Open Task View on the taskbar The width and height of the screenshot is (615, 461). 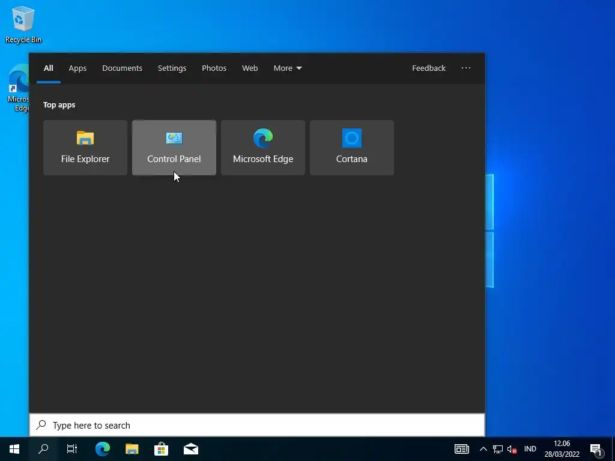click(72, 449)
